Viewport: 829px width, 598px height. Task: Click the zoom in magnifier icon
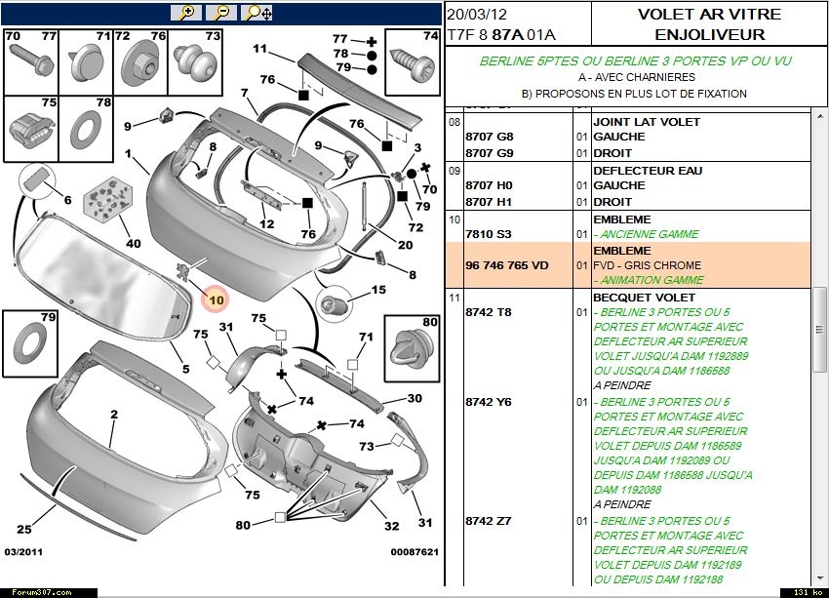tap(185, 13)
